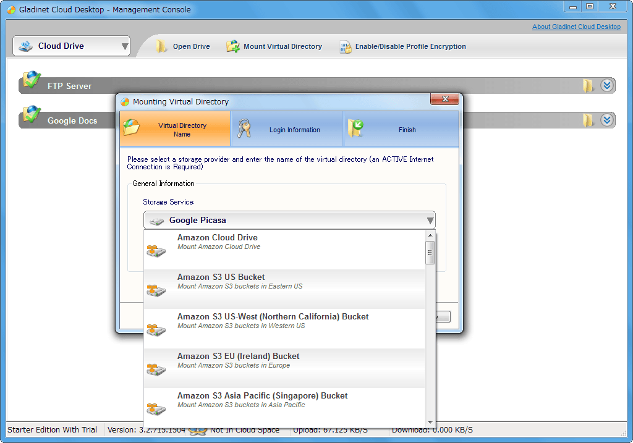Select Amazon Cloud Drive from list
The height and width of the screenshot is (443, 633).
(284, 250)
